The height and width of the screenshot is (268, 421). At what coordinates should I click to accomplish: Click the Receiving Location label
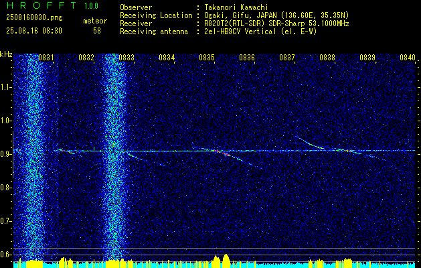156,15
